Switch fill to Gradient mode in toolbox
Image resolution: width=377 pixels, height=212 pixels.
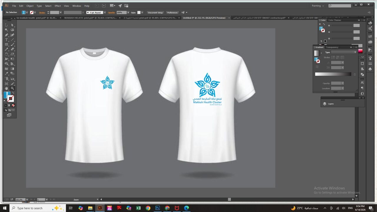coord(9,105)
